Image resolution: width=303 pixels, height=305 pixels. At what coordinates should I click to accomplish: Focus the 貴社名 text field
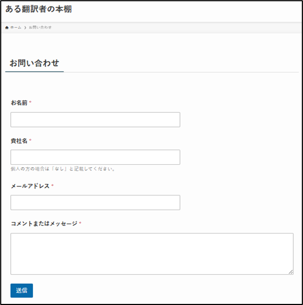[x=95, y=157]
